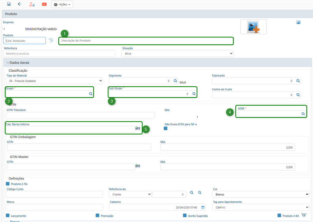
Task: Click the barcode icon beside Cód. Barras Interno
Action: coord(138,129)
